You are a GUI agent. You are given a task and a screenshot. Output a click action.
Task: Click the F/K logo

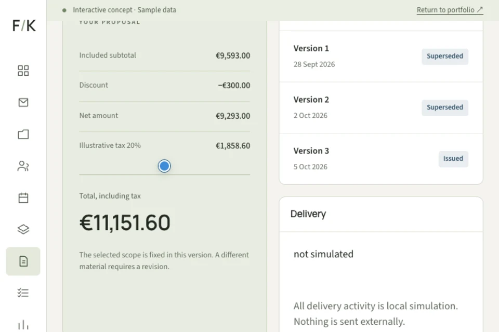coord(24,26)
